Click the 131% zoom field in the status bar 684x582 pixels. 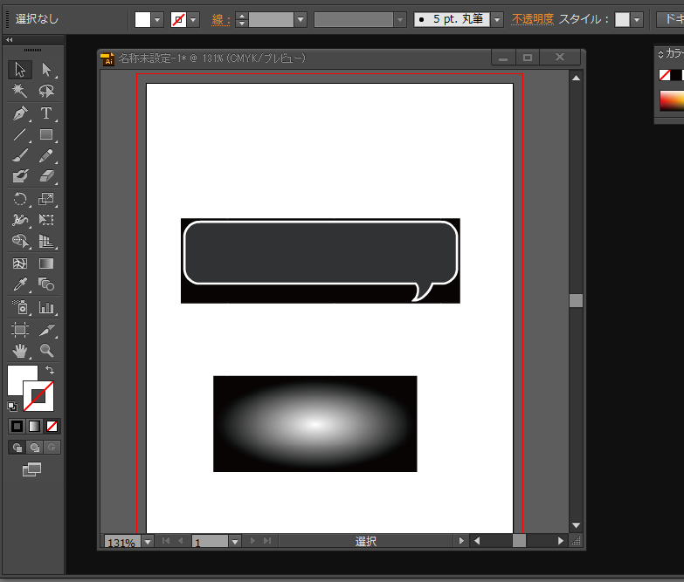click(123, 542)
